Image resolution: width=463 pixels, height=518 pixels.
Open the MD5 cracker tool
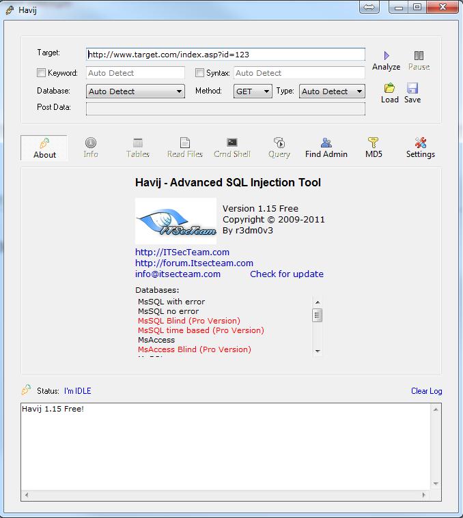pos(374,148)
